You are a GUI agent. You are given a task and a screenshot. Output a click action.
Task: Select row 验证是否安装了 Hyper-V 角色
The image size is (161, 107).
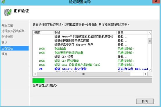tap(90, 45)
